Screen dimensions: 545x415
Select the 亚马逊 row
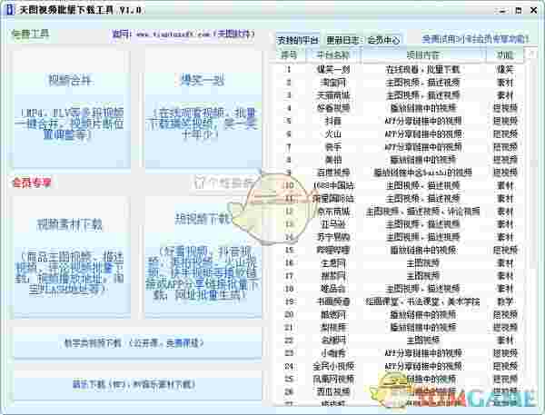coord(400,224)
